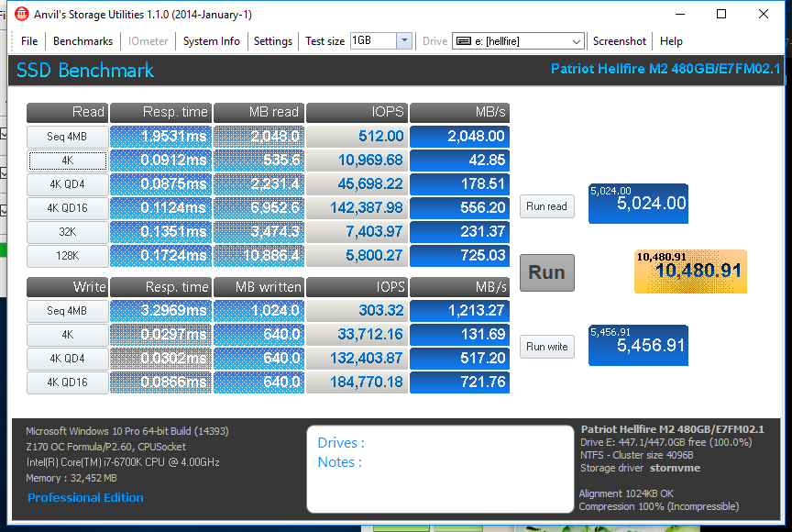Expand the Test size 1GB dropdown
This screenshot has width=792, height=532.
tap(404, 41)
